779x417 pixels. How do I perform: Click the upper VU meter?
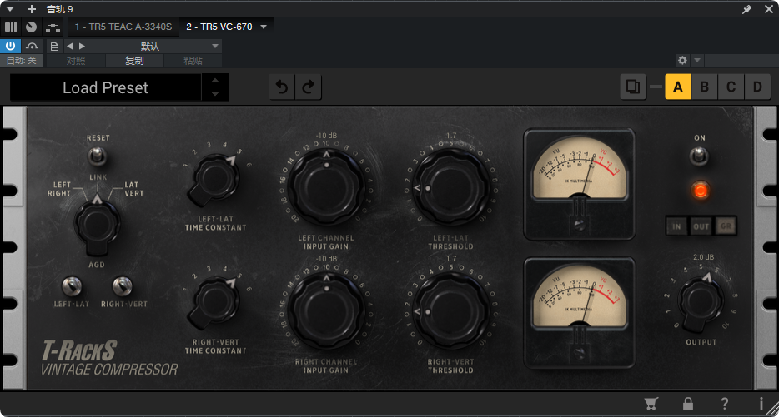coord(580,184)
